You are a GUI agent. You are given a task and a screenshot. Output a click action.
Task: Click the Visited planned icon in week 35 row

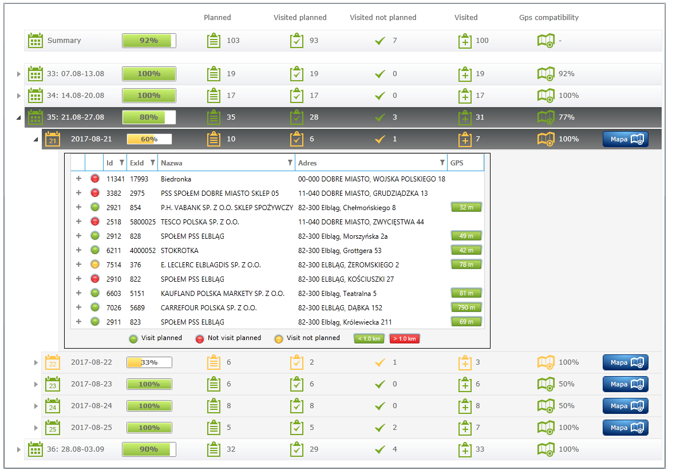coord(296,117)
